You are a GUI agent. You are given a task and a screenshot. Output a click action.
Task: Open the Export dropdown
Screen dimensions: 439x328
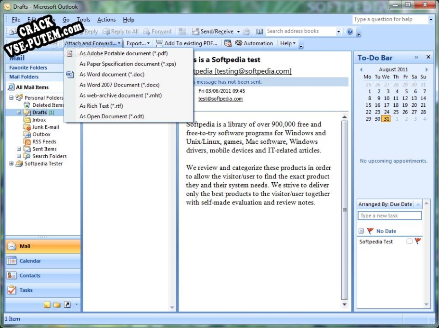(x=138, y=43)
